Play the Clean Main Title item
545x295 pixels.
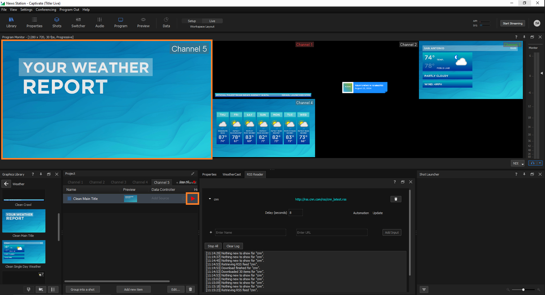click(192, 199)
